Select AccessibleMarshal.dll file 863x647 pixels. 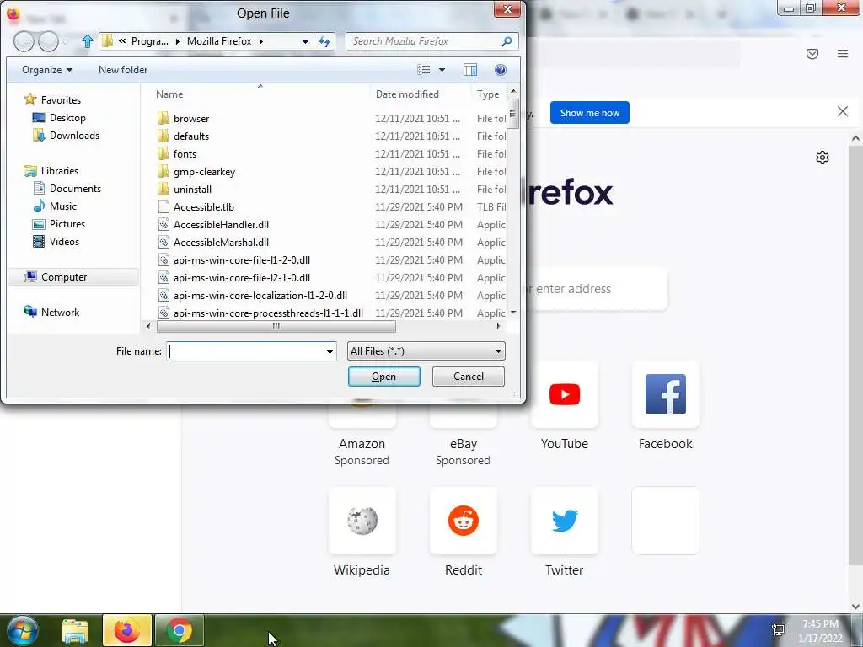221,242
